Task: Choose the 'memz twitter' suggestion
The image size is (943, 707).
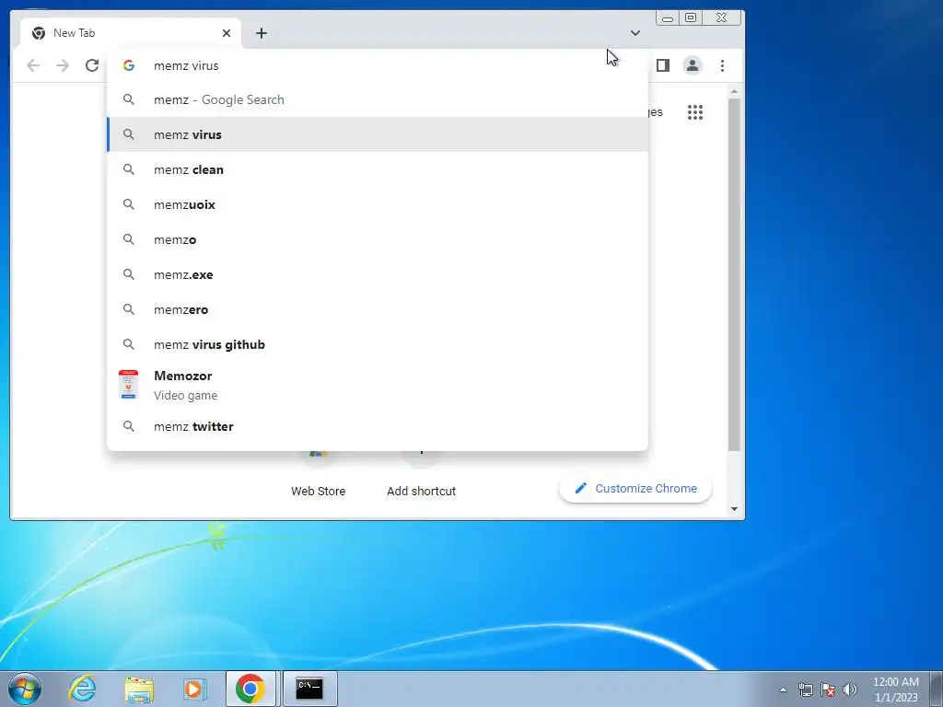Action: (x=377, y=426)
